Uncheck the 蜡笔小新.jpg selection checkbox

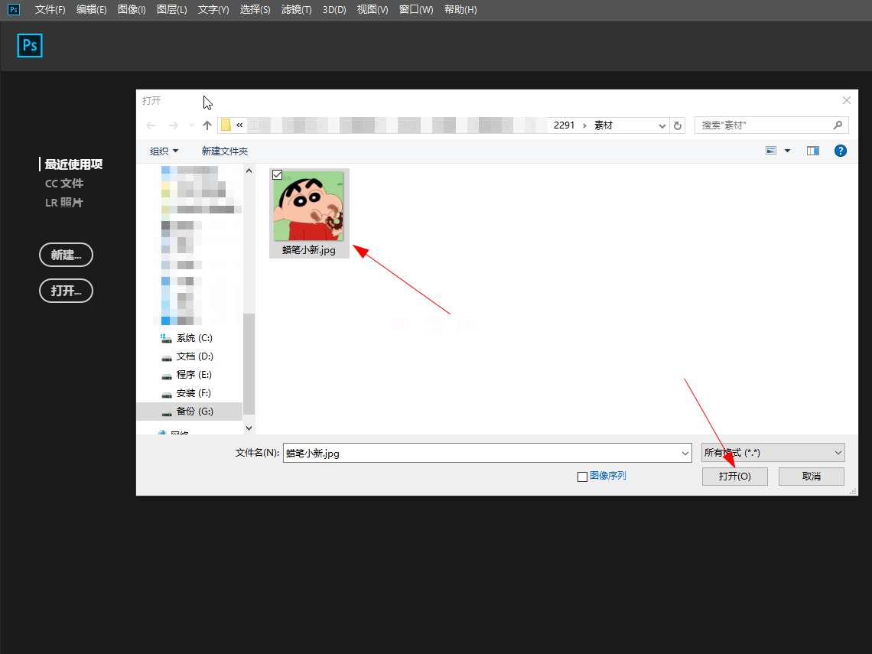(278, 175)
